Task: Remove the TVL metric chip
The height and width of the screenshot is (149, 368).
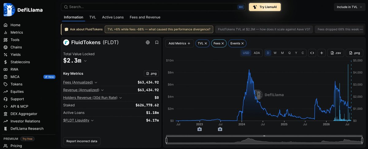Action: pyautogui.click(x=206, y=43)
